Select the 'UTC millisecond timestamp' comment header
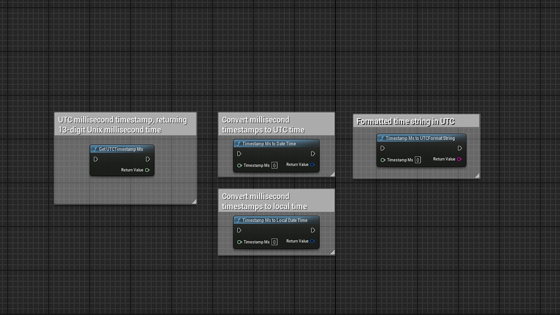This screenshot has height=315, width=560. coord(125,124)
